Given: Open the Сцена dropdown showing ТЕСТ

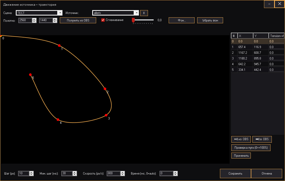Looking at the screenshot, I should coord(60,13).
